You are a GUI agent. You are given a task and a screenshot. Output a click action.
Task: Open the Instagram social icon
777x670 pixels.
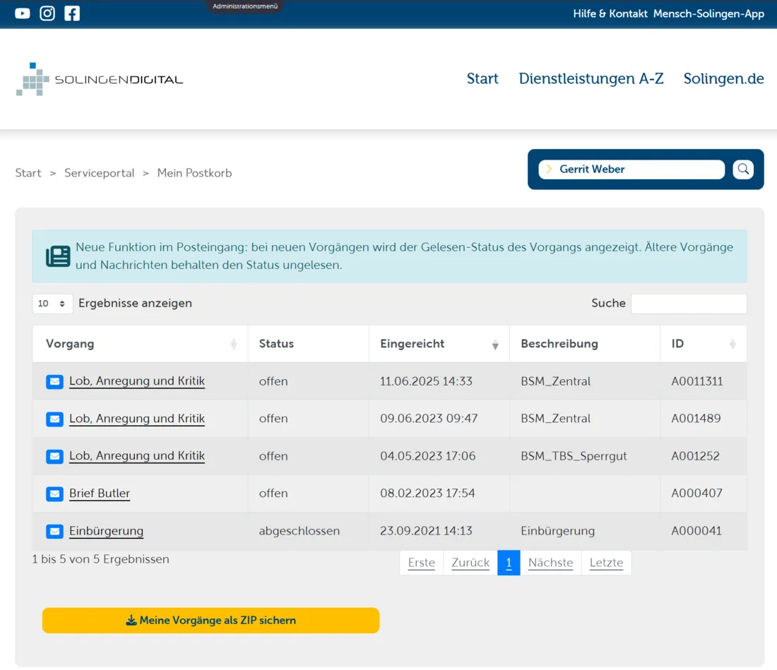[x=47, y=13]
